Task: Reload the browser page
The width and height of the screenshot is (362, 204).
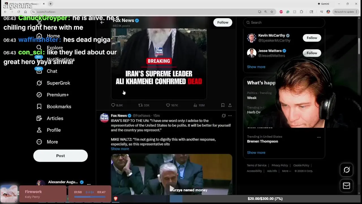Action: coord(19,12)
